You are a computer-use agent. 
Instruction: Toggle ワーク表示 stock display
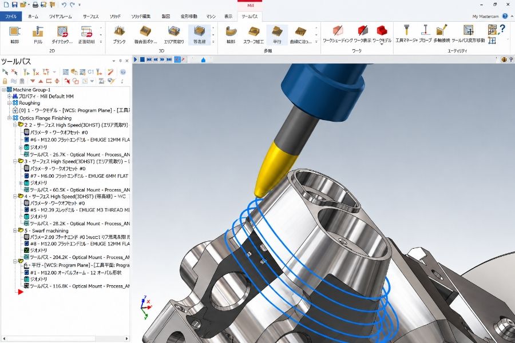pyautogui.click(x=362, y=34)
